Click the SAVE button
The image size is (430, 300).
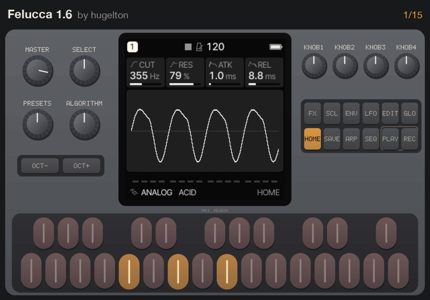pos(332,139)
